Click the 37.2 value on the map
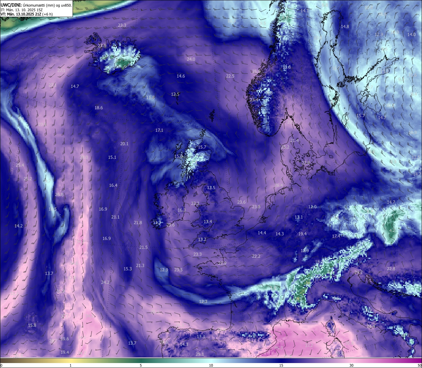Image resolution: width=422 pixels, height=368 pixels. click(x=309, y=345)
